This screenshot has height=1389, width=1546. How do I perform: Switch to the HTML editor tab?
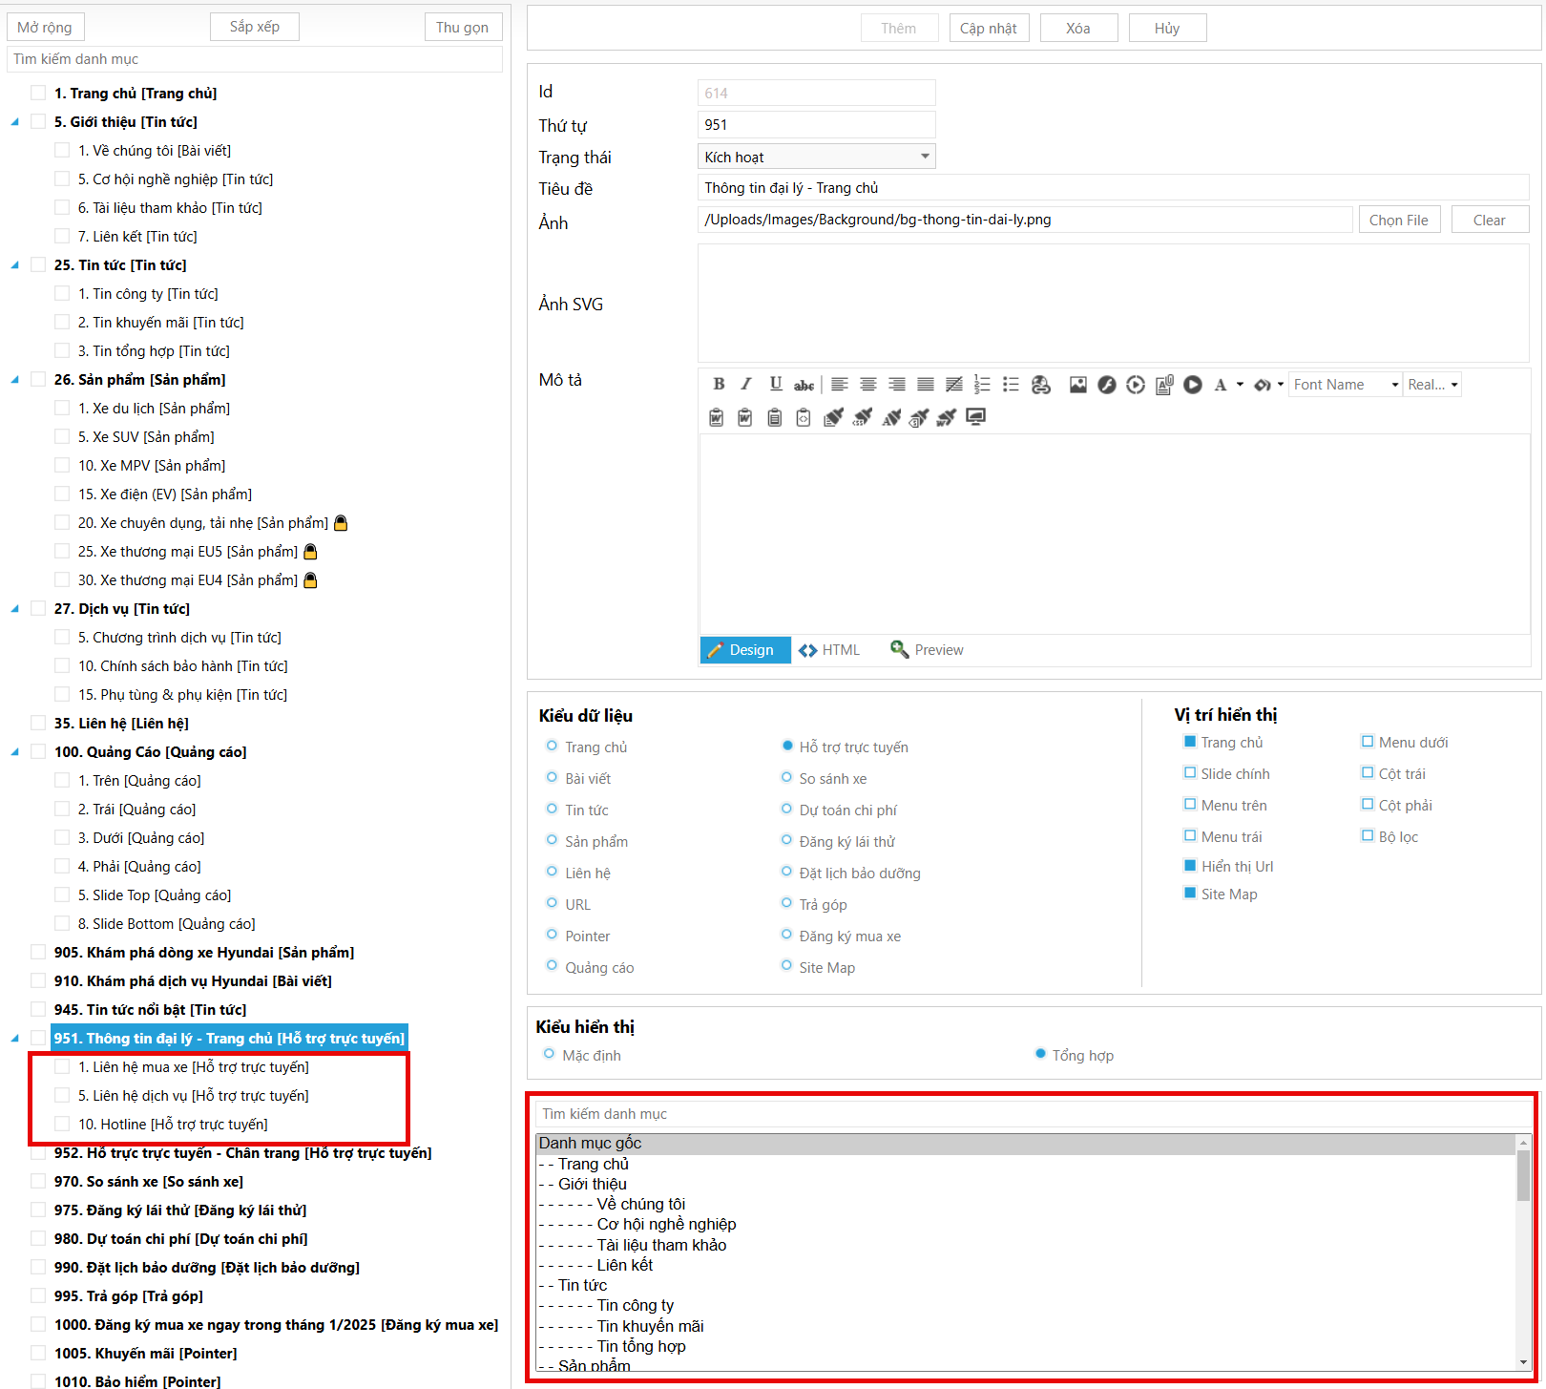tap(829, 650)
